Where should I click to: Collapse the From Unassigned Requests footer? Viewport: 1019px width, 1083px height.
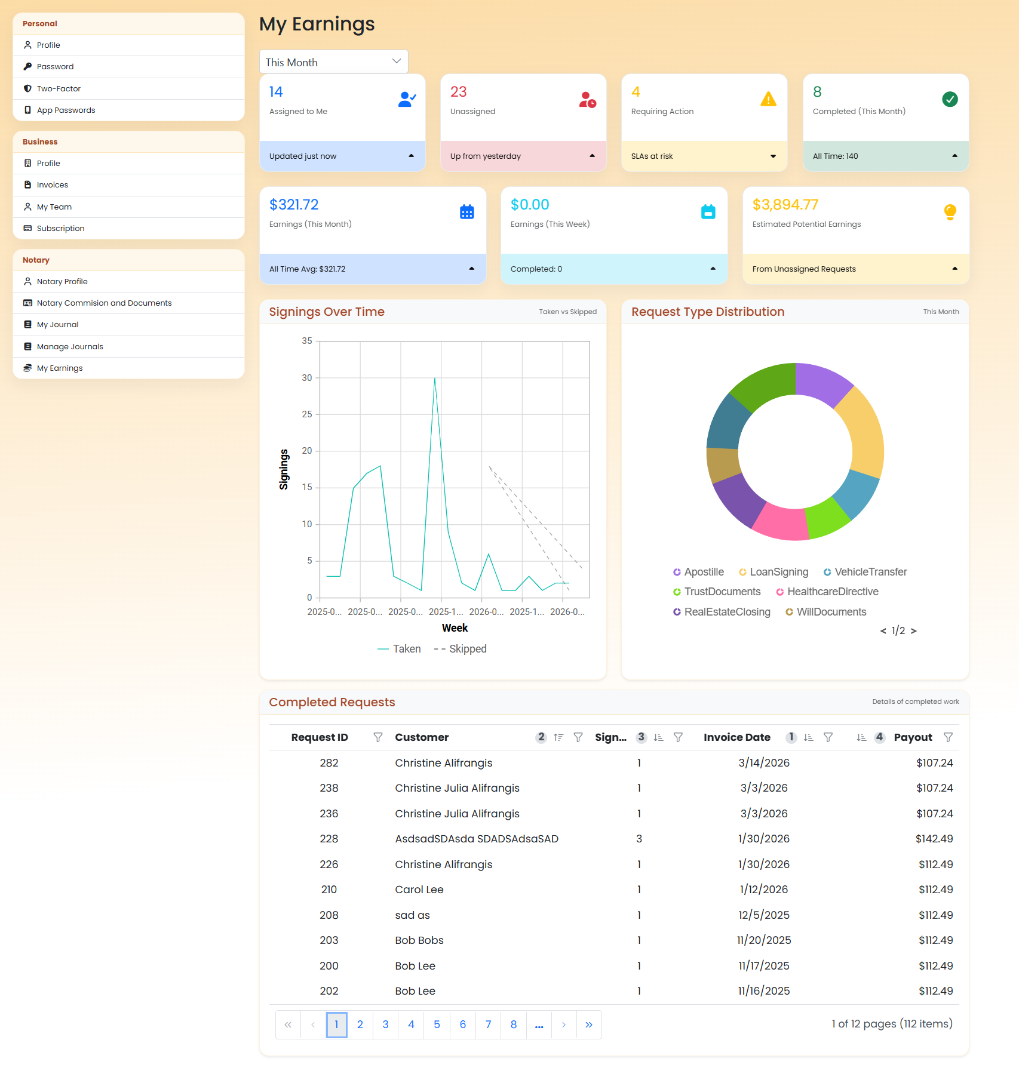point(954,269)
